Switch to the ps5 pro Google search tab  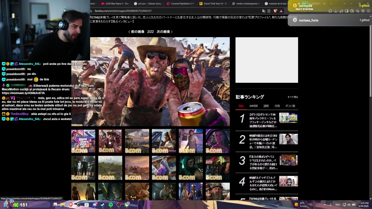tap(148, 3)
